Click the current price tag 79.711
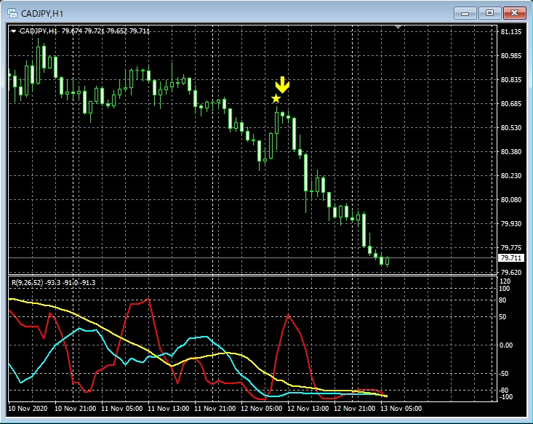The image size is (533, 424). [x=510, y=258]
